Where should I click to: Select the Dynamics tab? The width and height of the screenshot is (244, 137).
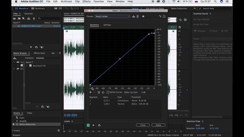click(94, 25)
